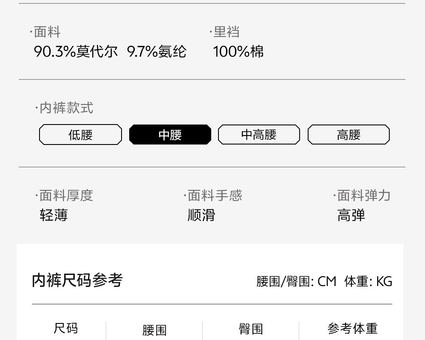This screenshot has height=340, width=425.
Task: Select the 低腰 style option
Action: [80, 135]
